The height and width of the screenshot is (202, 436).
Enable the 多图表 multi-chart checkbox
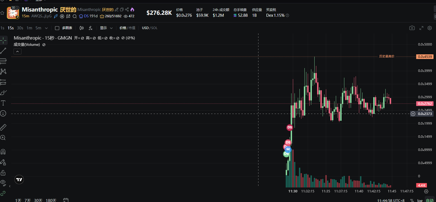point(57,28)
